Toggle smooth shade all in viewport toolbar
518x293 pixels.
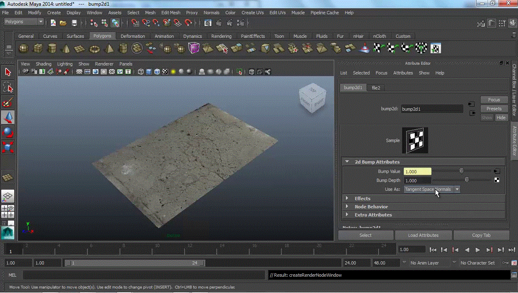point(149,72)
